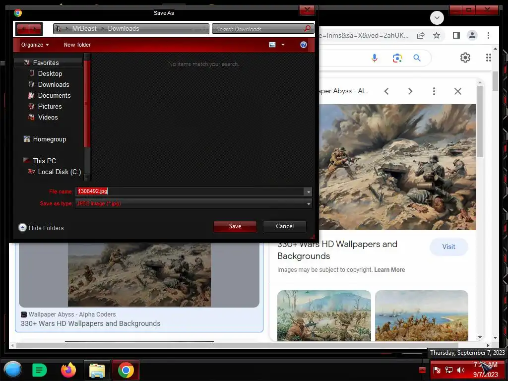Click the Forward arrow in Save As dialog
This screenshot has height=381, width=508.
pyautogui.click(x=35, y=29)
